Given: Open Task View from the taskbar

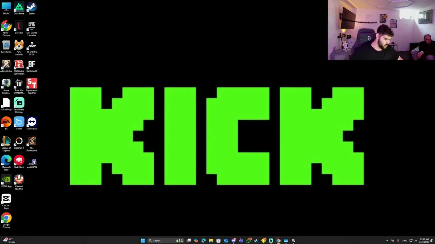Looking at the screenshot, I should click(x=189, y=241).
